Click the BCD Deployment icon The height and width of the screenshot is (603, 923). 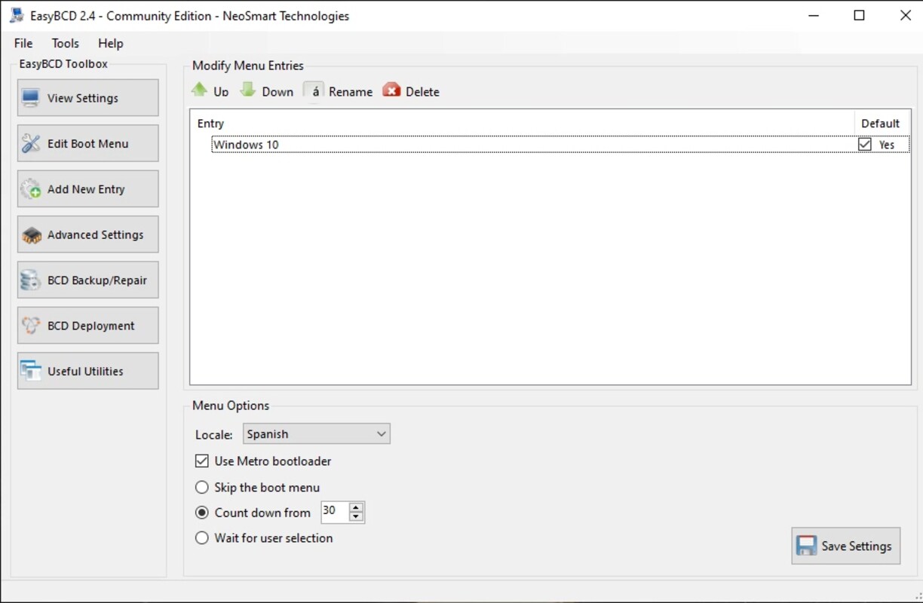point(31,326)
